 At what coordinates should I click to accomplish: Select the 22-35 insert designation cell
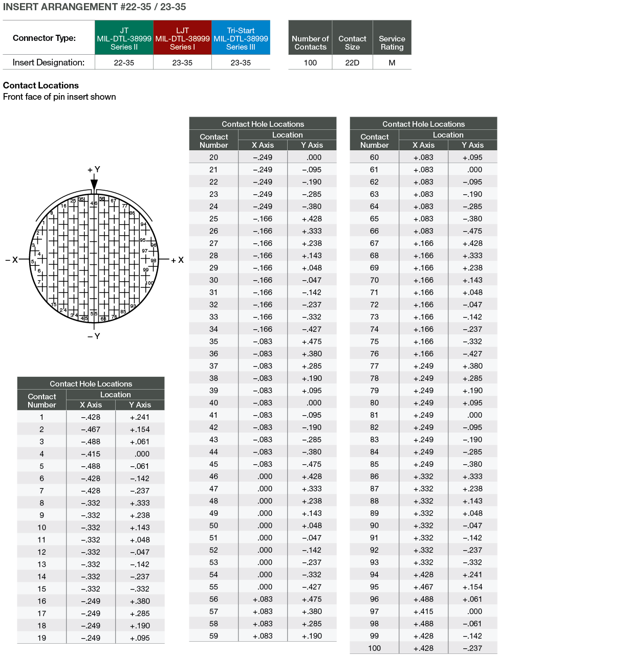point(124,62)
